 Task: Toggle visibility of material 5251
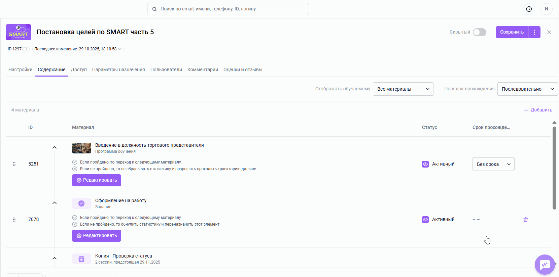pyautogui.click(x=425, y=164)
